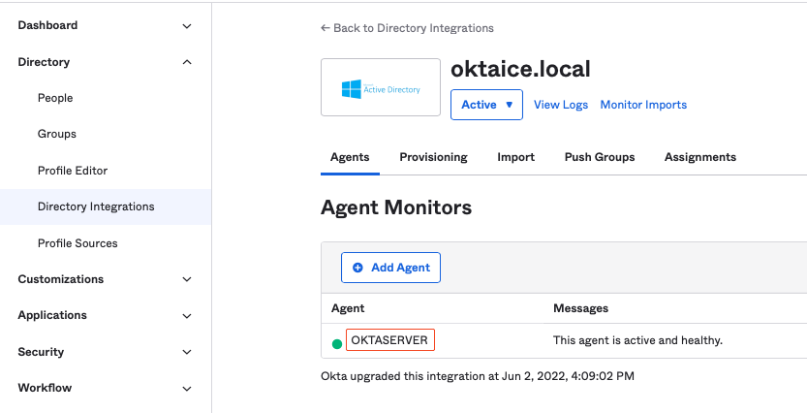Click the Add Agent button
This screenshot has width=807, height=413.
coord(390,268)
